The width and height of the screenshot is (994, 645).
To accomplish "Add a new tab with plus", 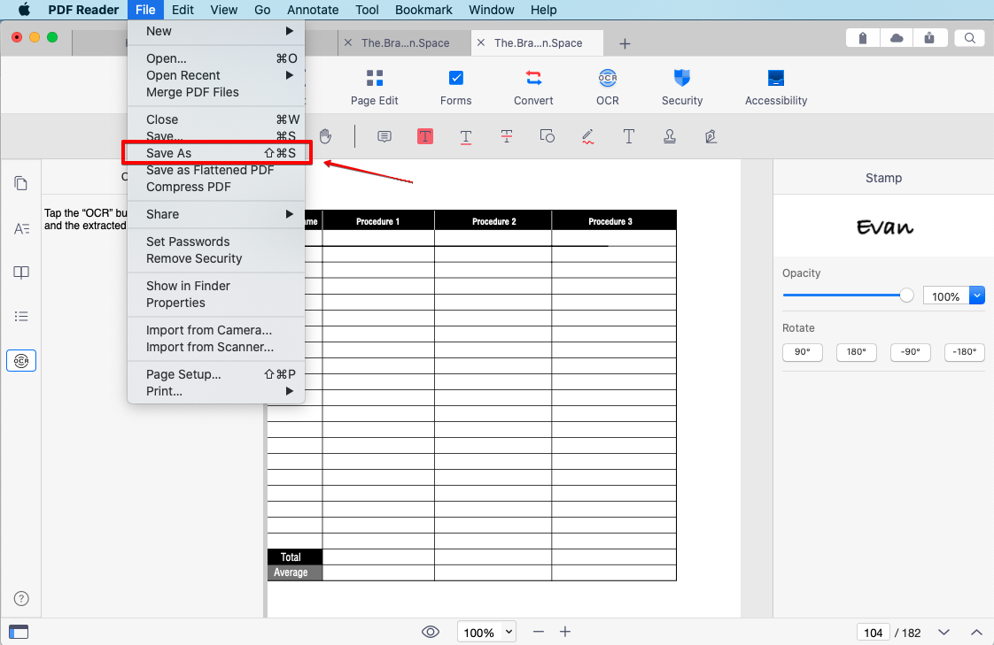I will point(625,43).
